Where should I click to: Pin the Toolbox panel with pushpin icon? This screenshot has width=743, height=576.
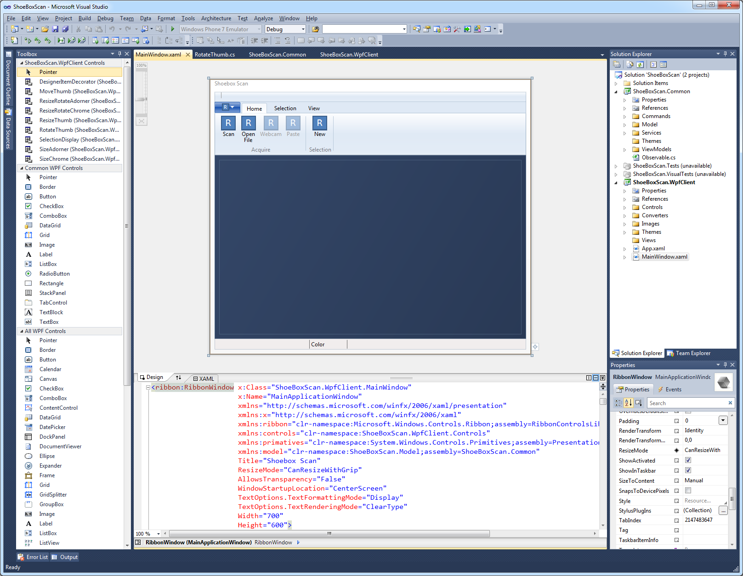click(x=119, y=54)
